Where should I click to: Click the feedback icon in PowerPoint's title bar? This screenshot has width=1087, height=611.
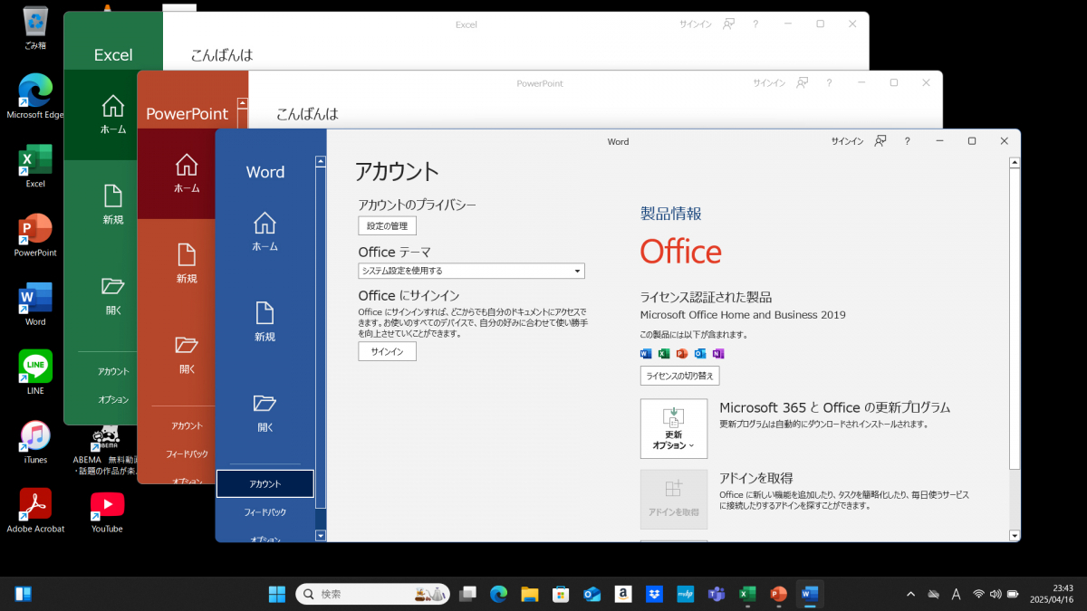pos(802,83)
